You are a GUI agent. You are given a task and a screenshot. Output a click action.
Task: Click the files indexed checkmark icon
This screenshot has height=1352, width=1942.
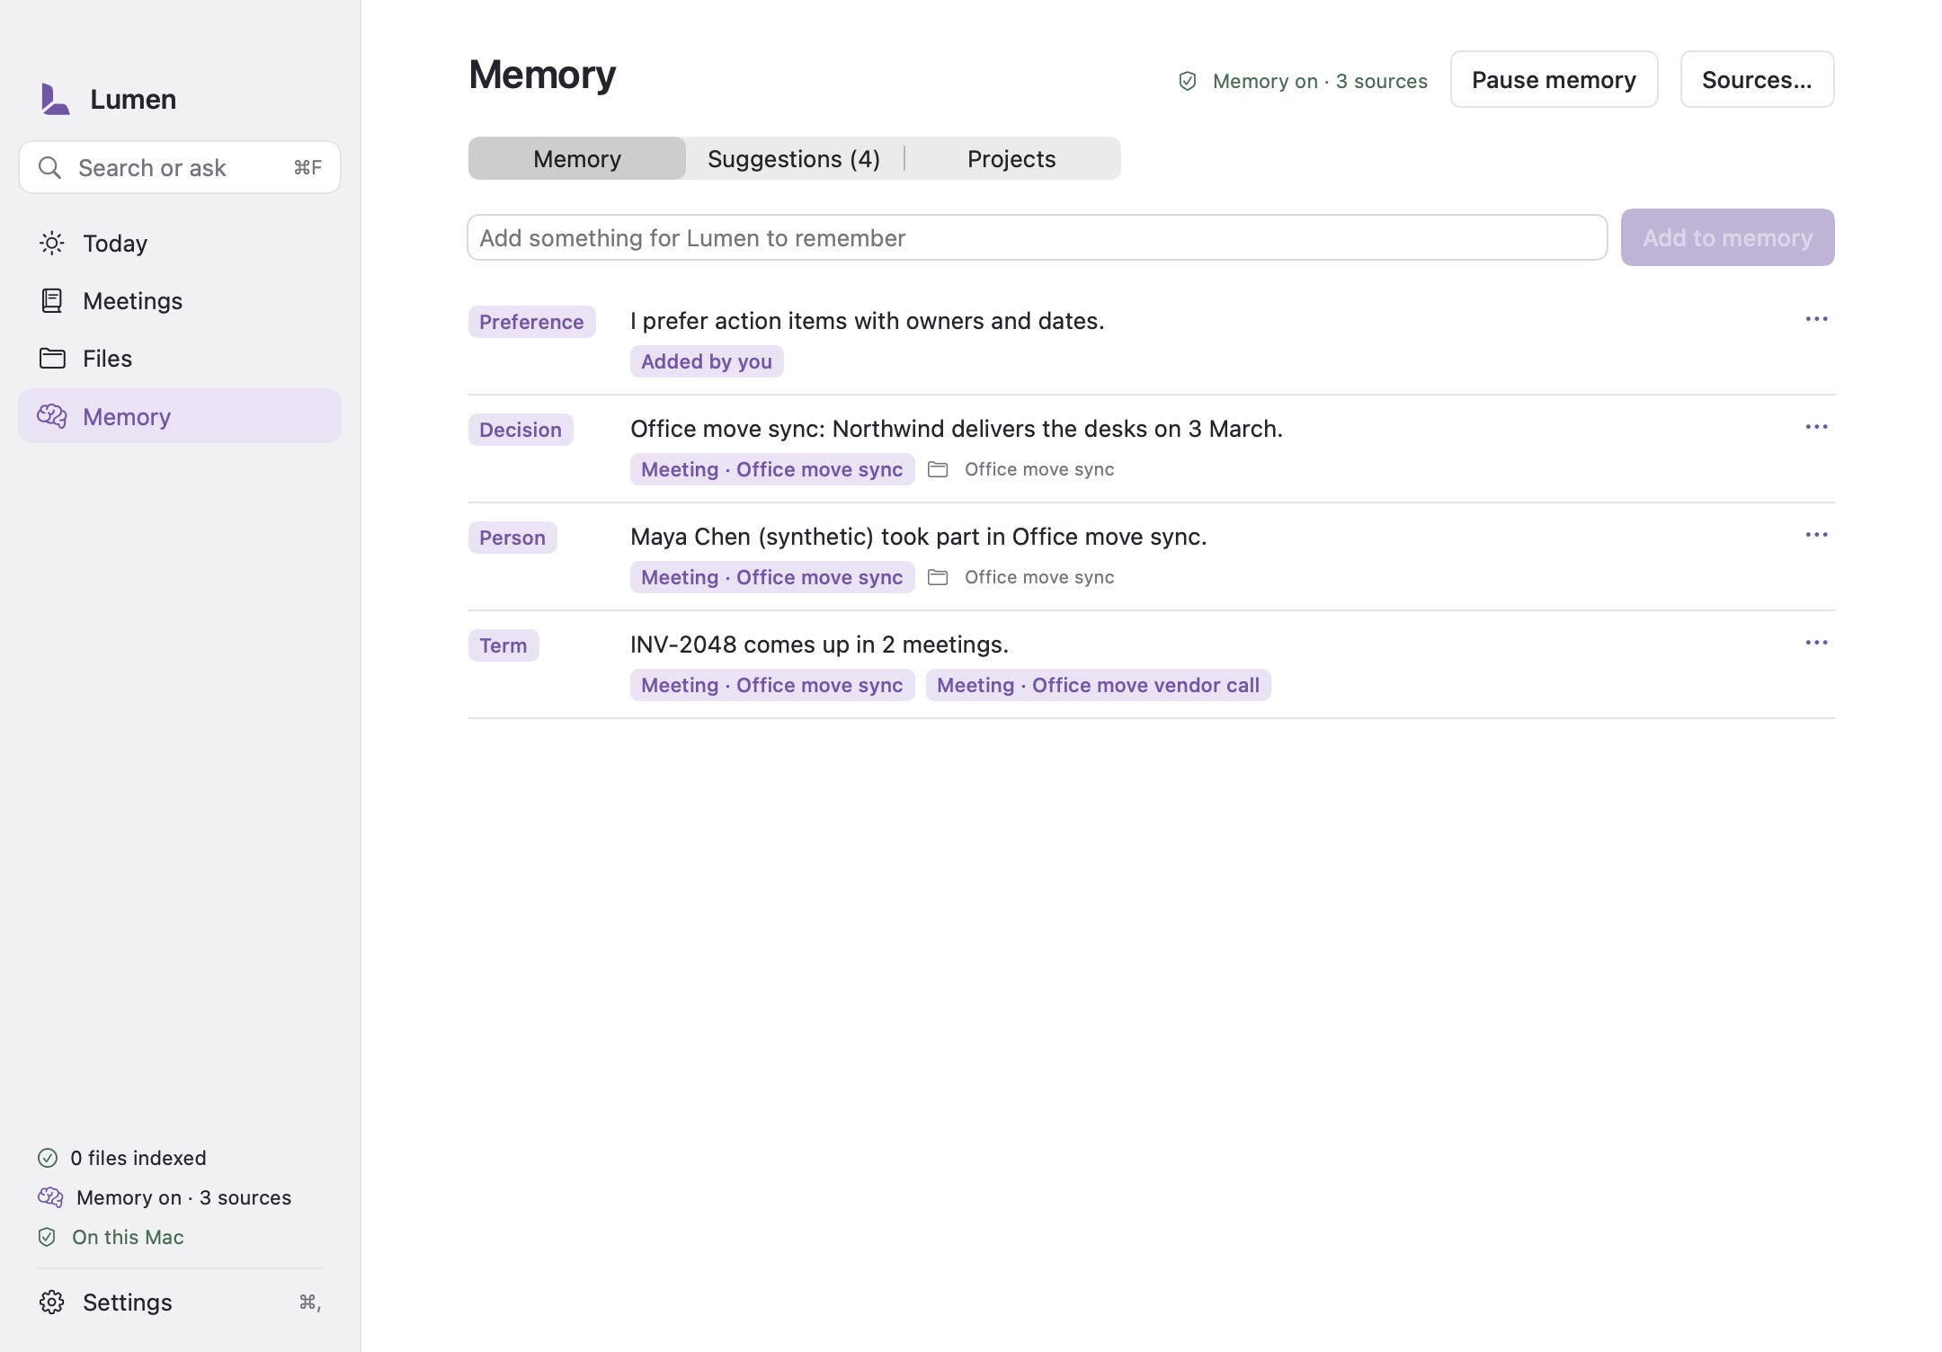pyautogui.click(x=48, y=1158)
